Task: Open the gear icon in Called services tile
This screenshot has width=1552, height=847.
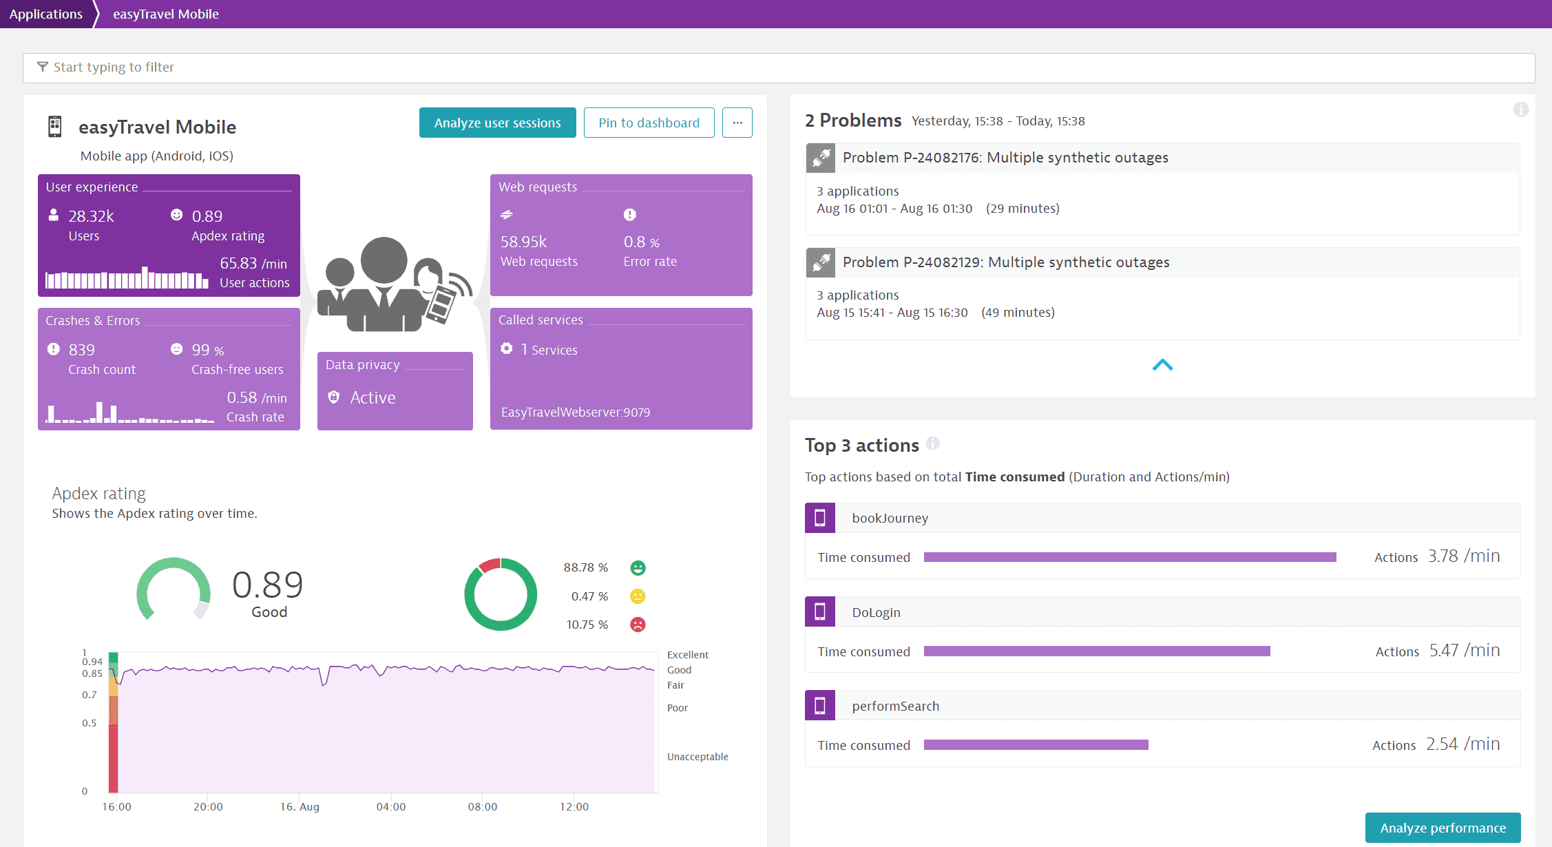Action: (507, 348)
